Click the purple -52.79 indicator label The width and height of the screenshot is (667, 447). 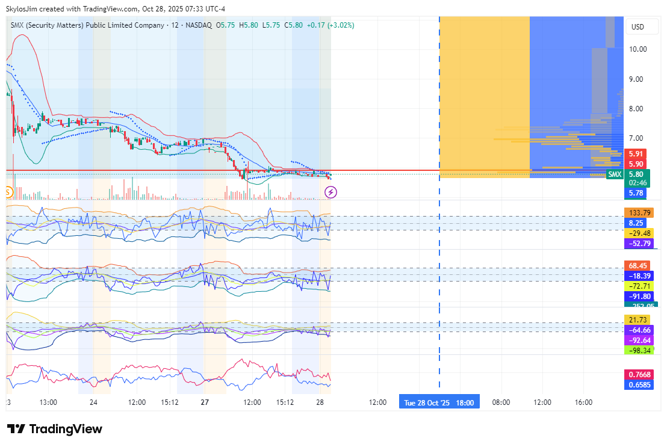[x=638, y=243]
